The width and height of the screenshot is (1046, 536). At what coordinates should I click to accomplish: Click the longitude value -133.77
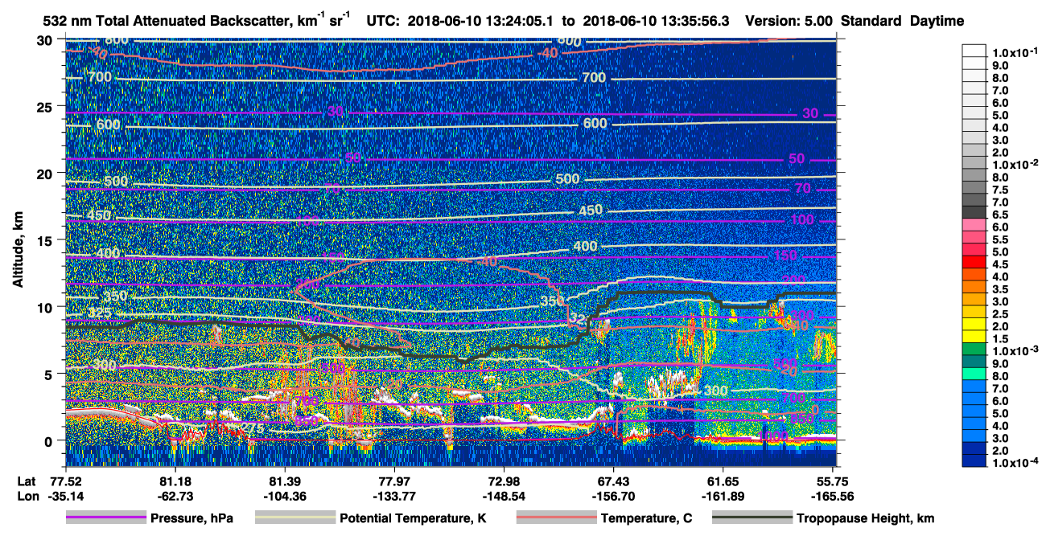[394, 496]
